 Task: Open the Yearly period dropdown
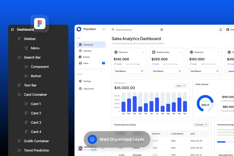click(181, 86)
